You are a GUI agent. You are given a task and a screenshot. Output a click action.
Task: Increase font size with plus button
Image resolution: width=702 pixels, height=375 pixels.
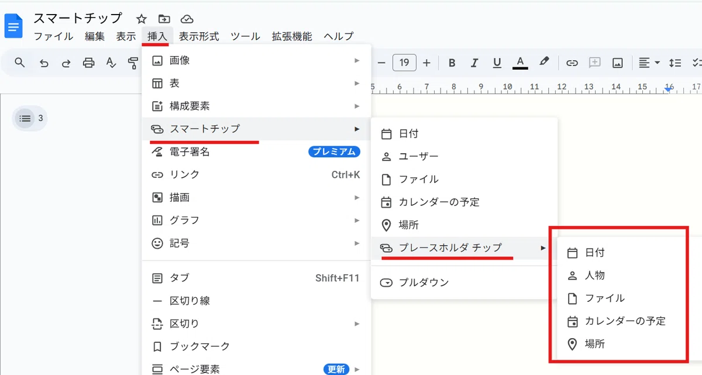[x=426, y=63]
